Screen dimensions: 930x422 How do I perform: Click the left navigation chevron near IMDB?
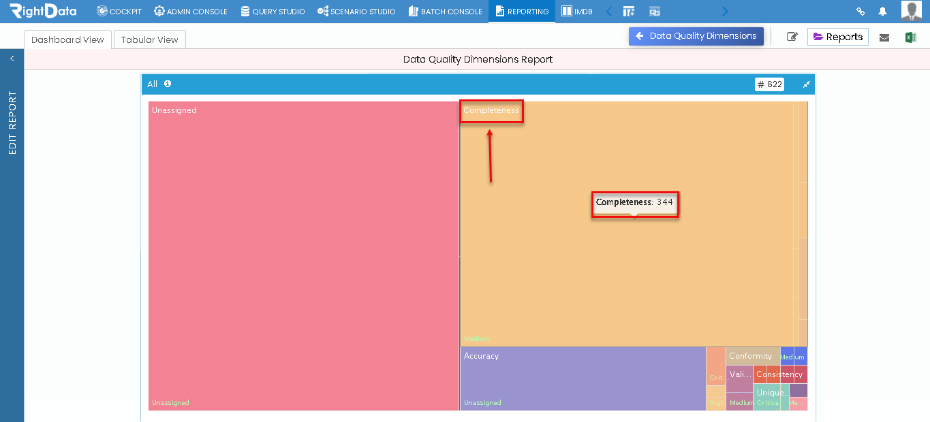(609, 11)
